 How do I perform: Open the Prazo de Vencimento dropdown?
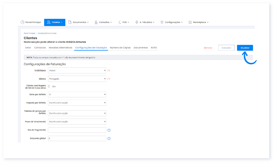[77, 122]
